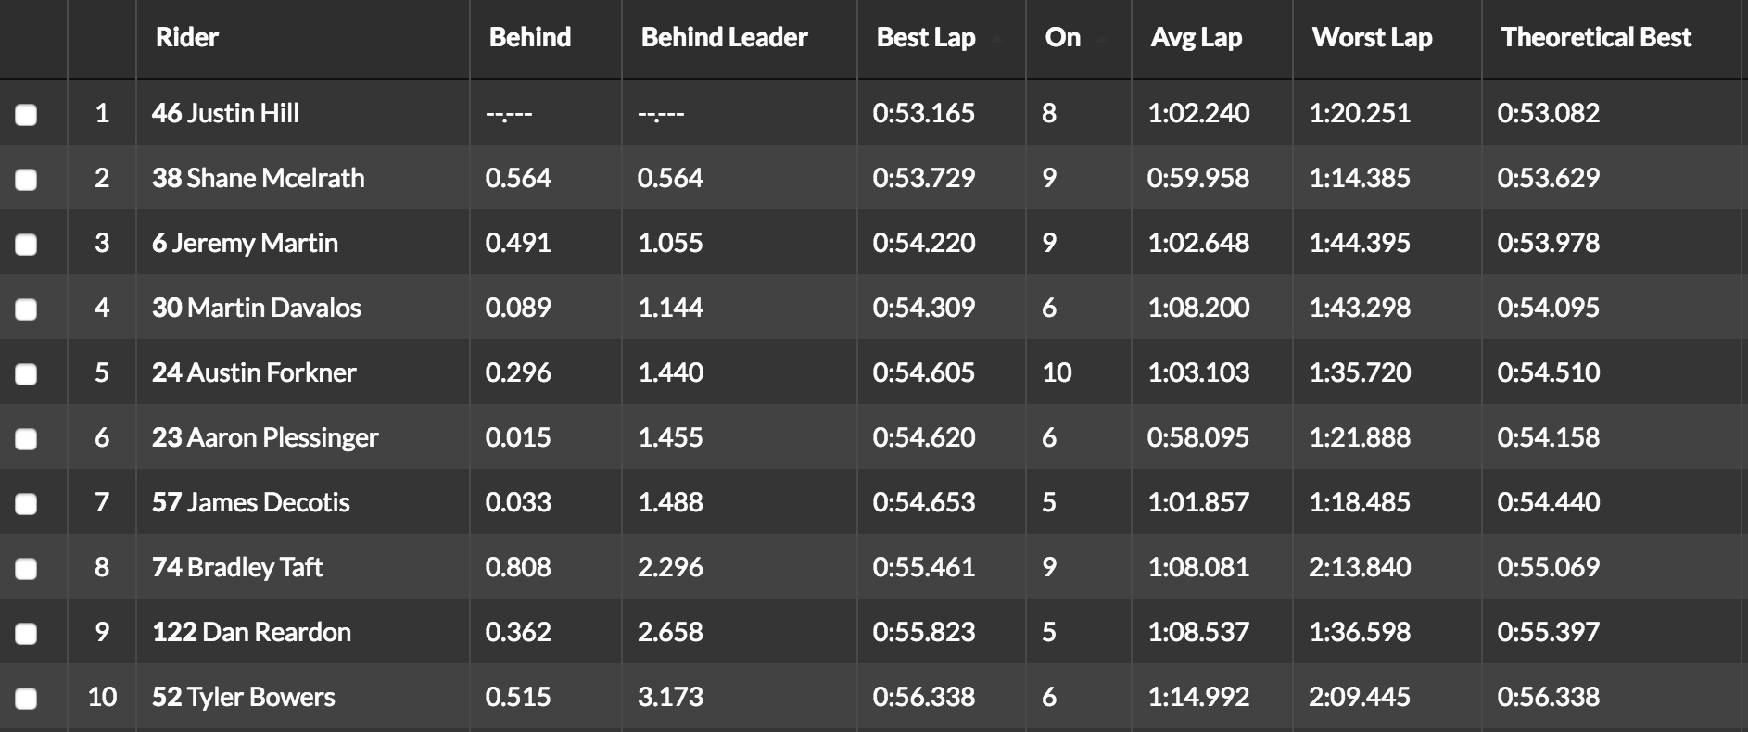This screenshot has height=732, width=1748.
Task: Tick the Dan Reardon checkbox
Action: tap(26, 634)
